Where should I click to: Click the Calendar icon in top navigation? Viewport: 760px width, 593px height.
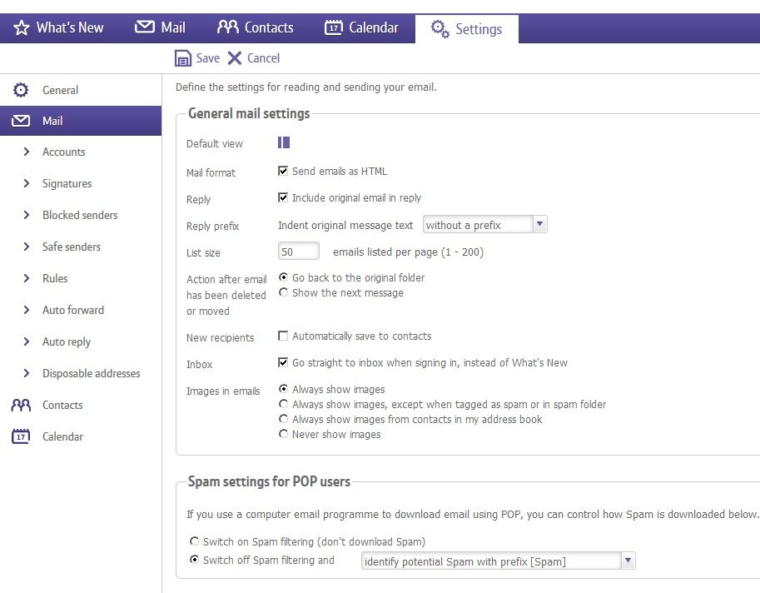tap(334, 27)
